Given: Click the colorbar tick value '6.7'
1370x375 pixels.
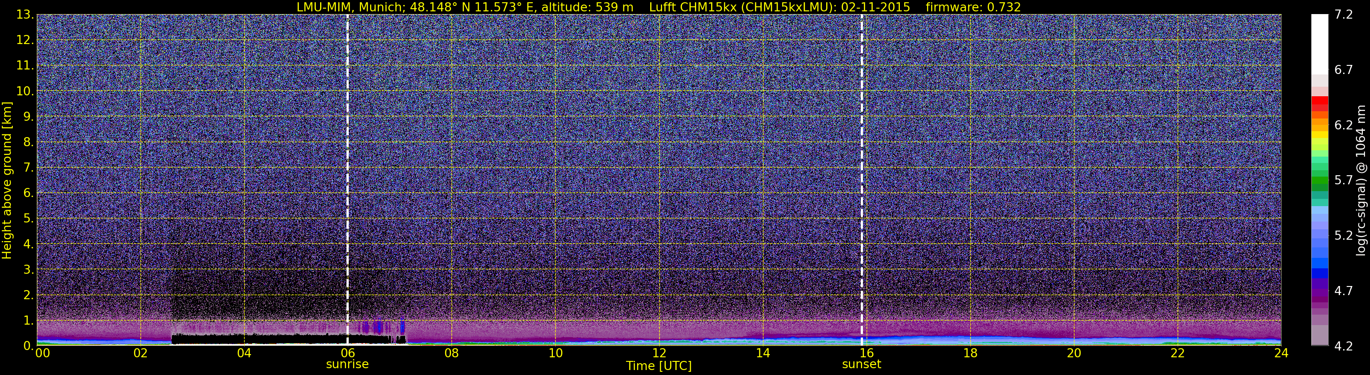Looking at the screenshot, I should [x=1344, y=69].
